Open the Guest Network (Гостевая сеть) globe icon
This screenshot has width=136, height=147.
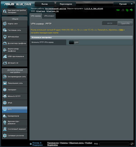pyautogui.click(x=5, y=30)
